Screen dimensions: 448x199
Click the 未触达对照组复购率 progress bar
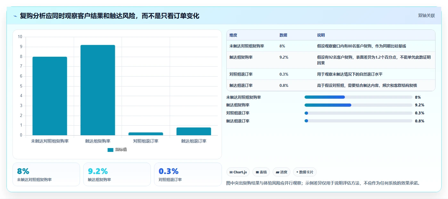coord(358,97)
